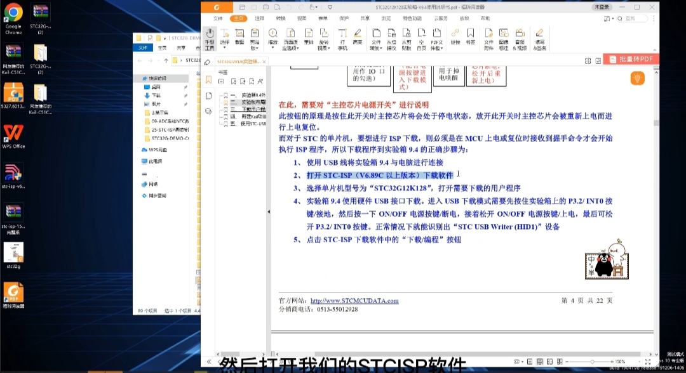Open the Bookmarks panel in sidebar
686x373 pixels.
click(x=208, y=80)
